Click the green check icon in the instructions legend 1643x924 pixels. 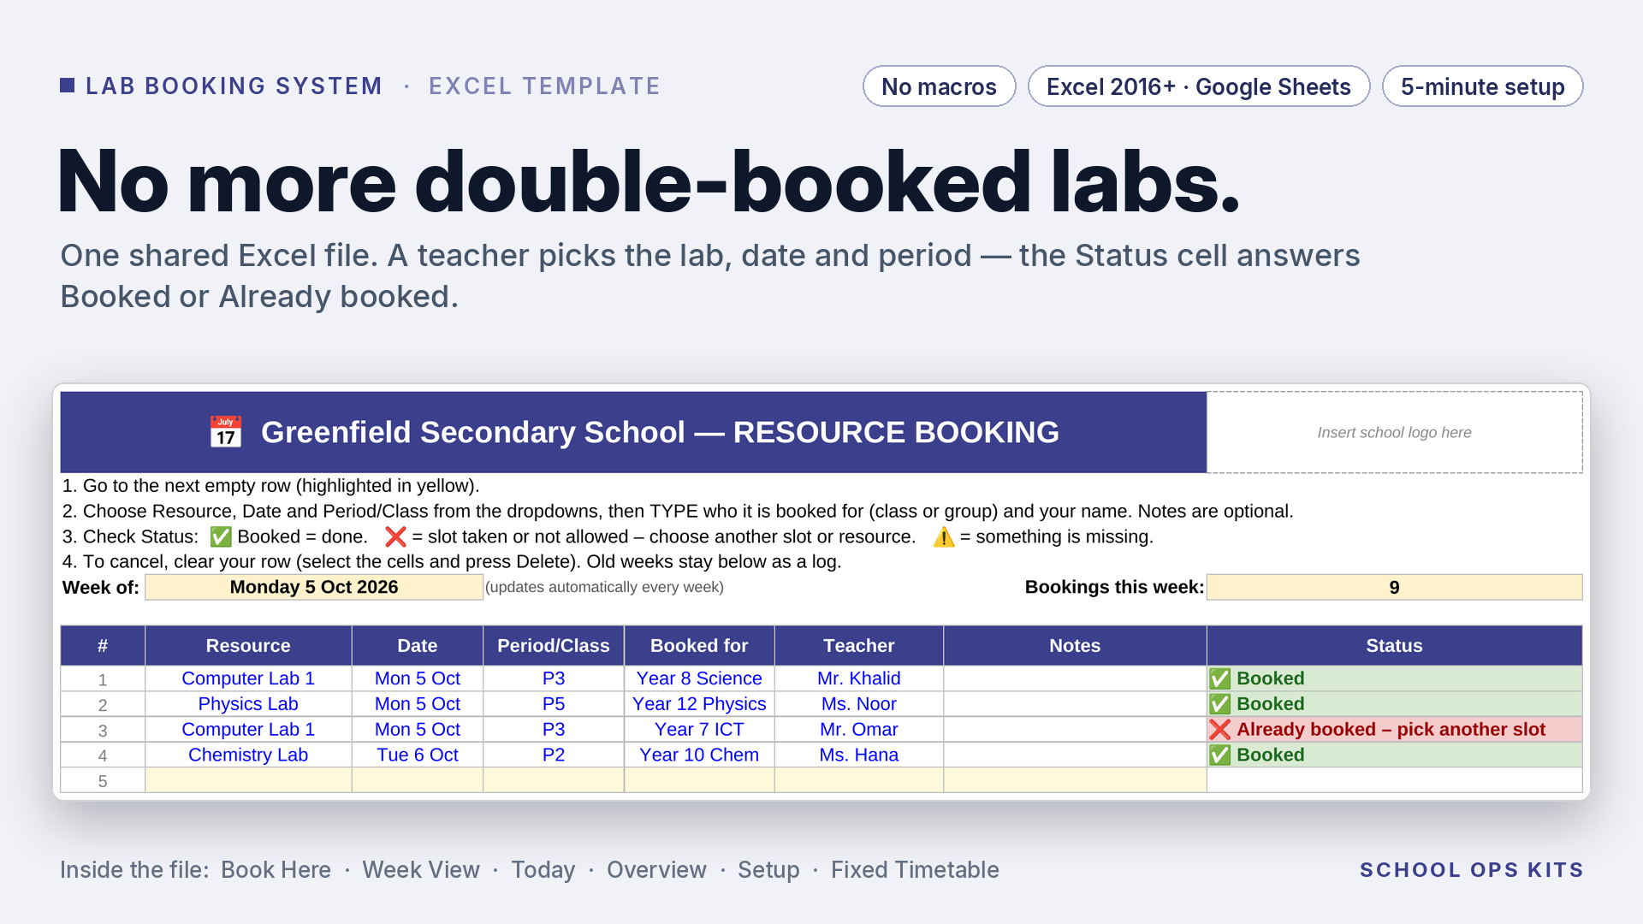pos(221,536)
